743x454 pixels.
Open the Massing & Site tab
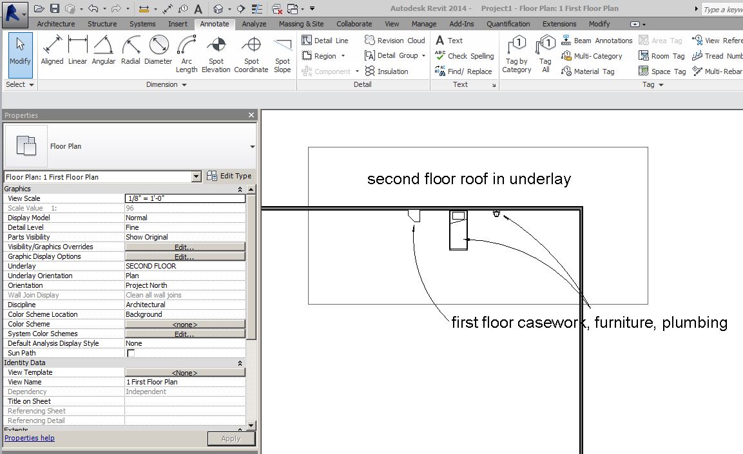click(301, 24)
